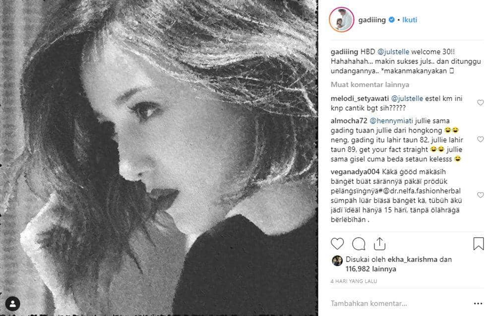Screen dimensions: 496x316
Task: Unlike the post by clicking the heart again
Action: 337,244
